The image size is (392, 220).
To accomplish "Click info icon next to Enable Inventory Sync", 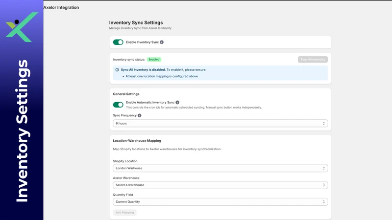I will 162,42.
